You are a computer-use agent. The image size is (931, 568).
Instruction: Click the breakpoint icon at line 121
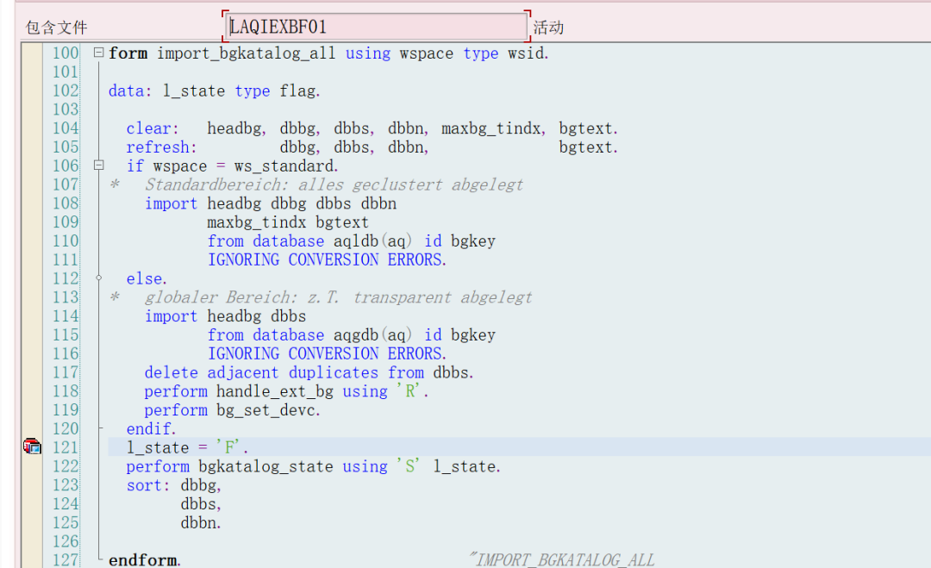[32, 446]
